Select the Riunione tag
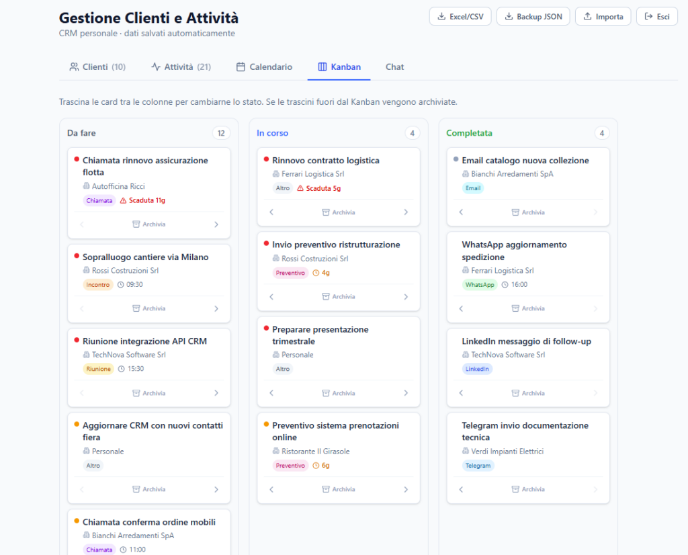The image size is (688, 555). click(98, 369)
